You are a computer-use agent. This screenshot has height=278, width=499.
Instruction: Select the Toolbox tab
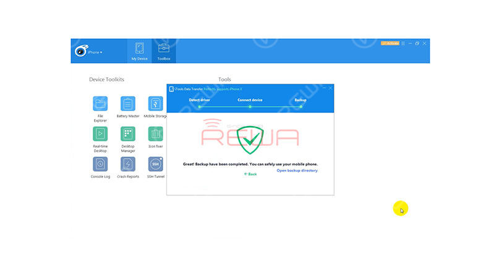pyautogui.click(x=164, y=51)
